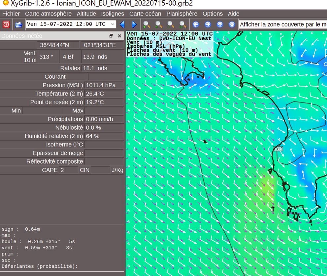Click the 1012 isobar label on map
The width and height of the screenshot is (327, 276).
pos(278,149)
